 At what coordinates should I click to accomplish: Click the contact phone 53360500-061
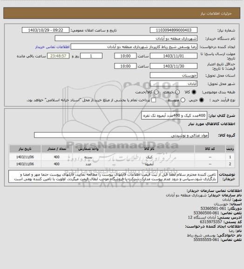point(206,213)
